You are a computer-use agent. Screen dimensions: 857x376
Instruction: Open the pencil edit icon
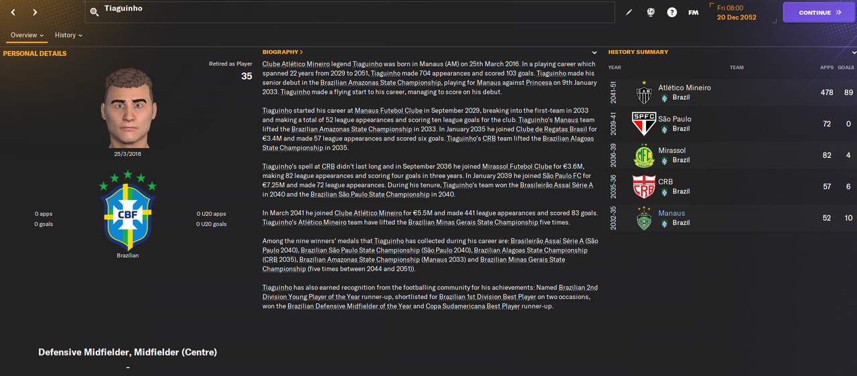pos(629,12)
